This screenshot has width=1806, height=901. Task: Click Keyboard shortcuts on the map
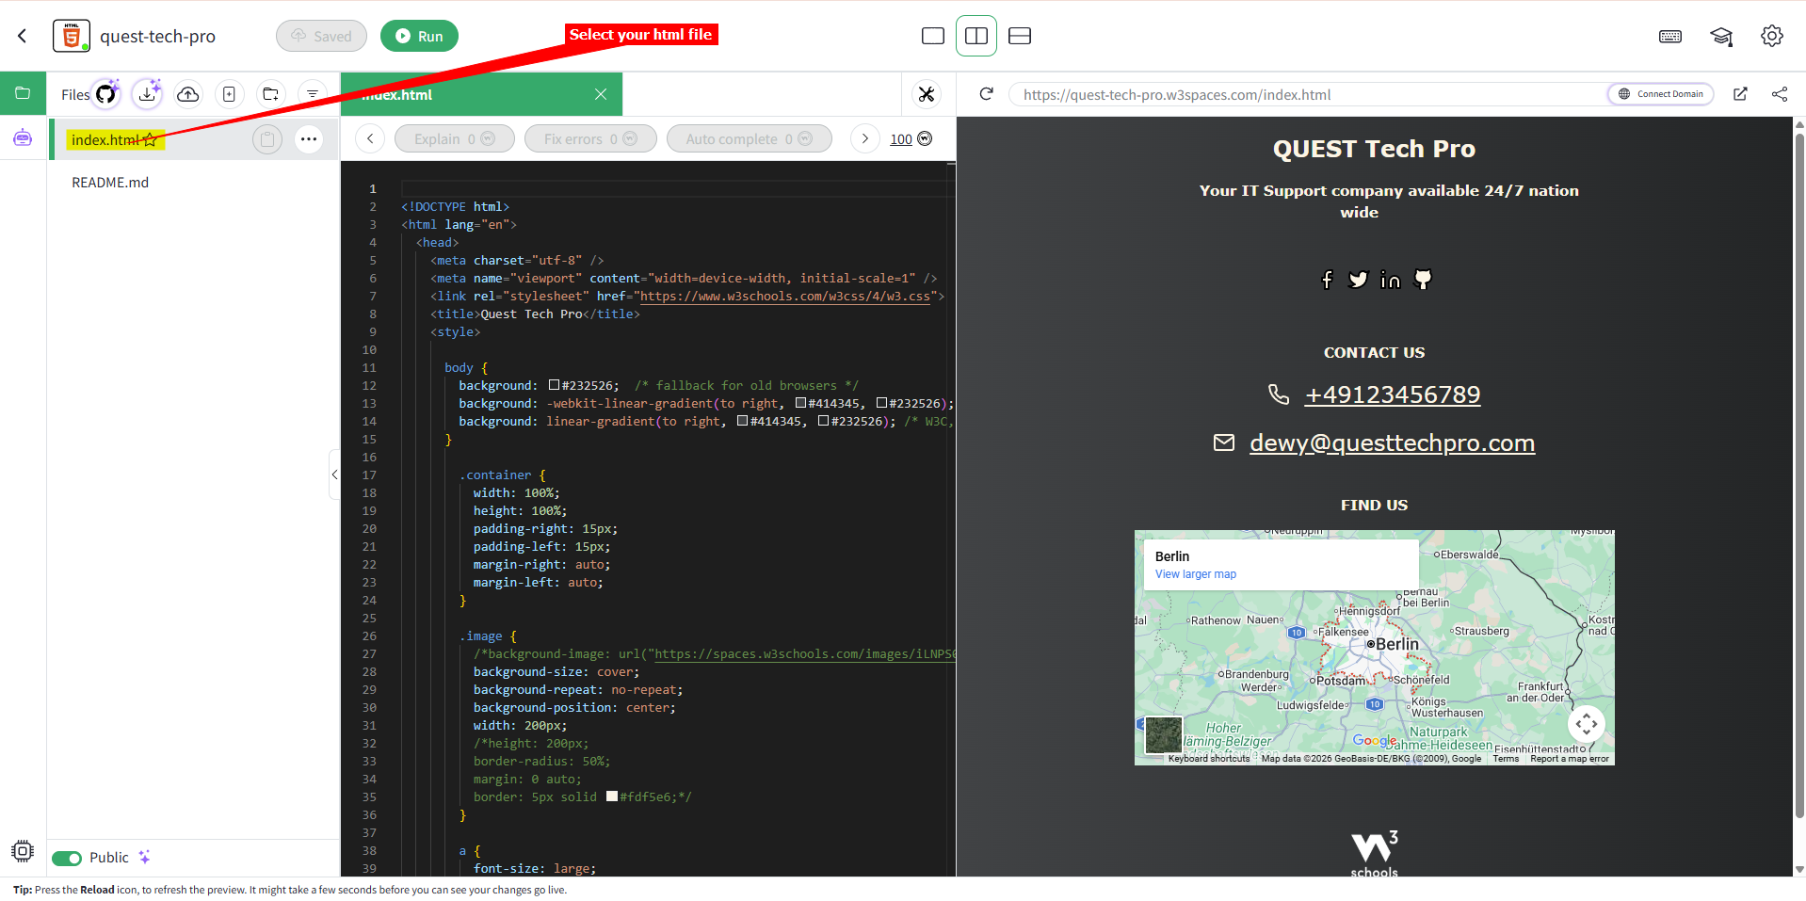coord(1209,759)
